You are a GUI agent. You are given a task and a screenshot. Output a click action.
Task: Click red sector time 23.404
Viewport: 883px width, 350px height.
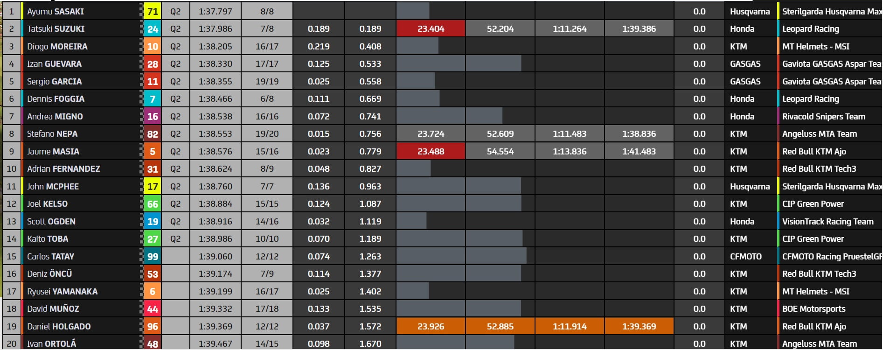click(431, 29)
